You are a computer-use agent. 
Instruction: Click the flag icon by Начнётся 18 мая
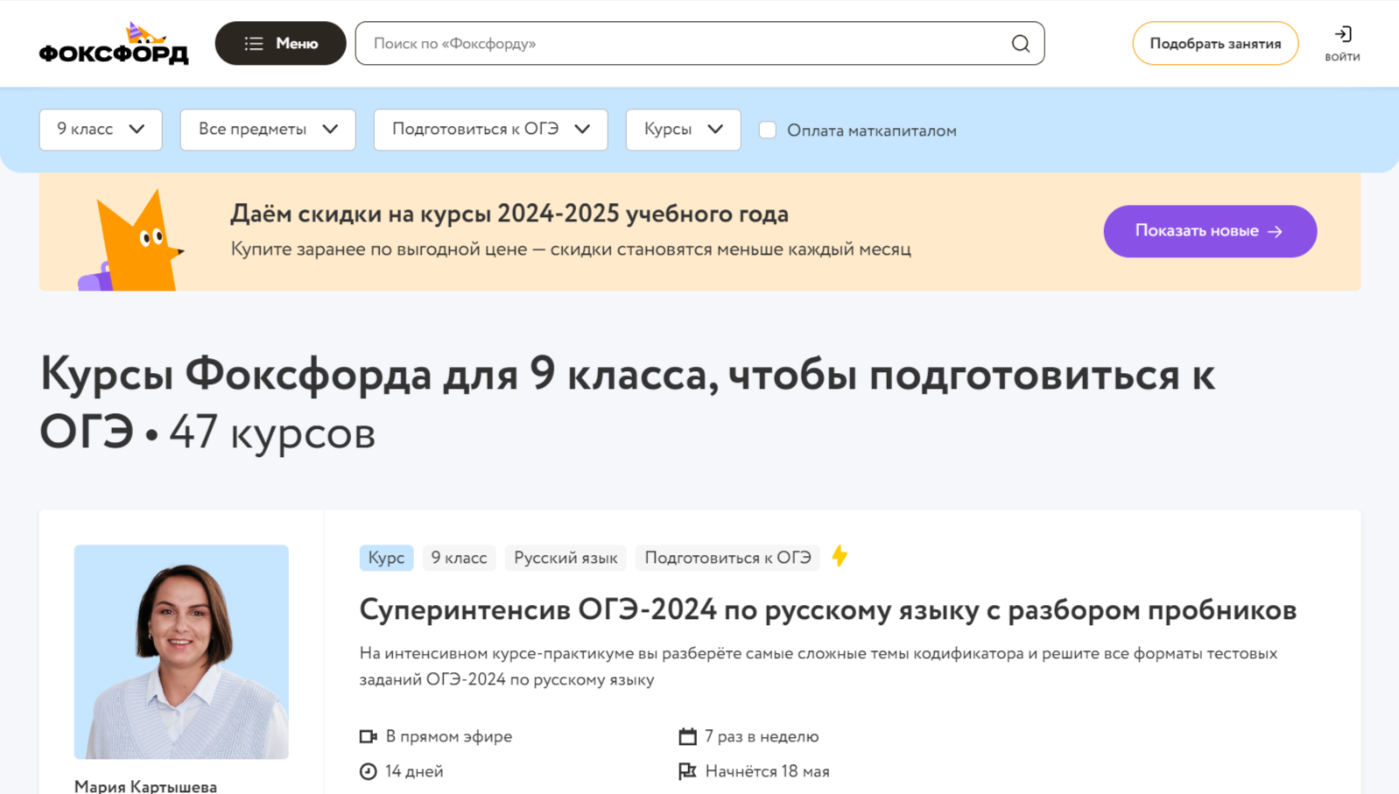tap(687, 771)
